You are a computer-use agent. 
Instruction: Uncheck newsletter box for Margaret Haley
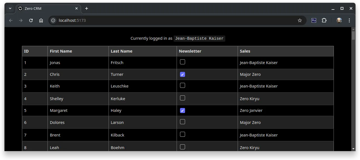[183, 110]
